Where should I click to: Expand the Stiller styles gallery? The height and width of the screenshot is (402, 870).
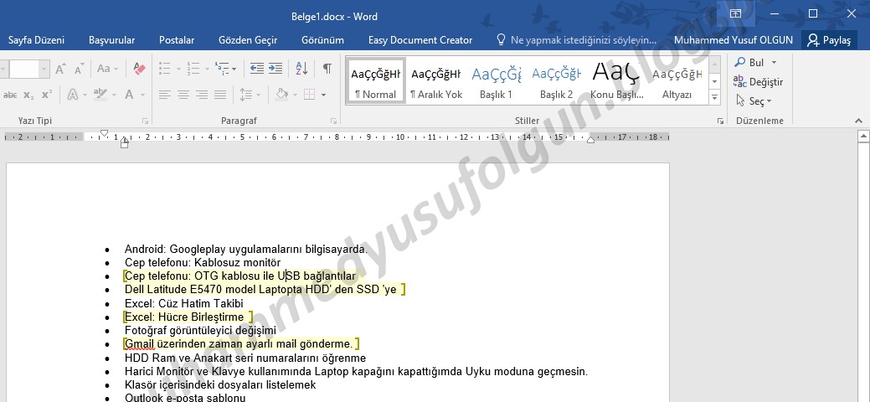[714, 98]
